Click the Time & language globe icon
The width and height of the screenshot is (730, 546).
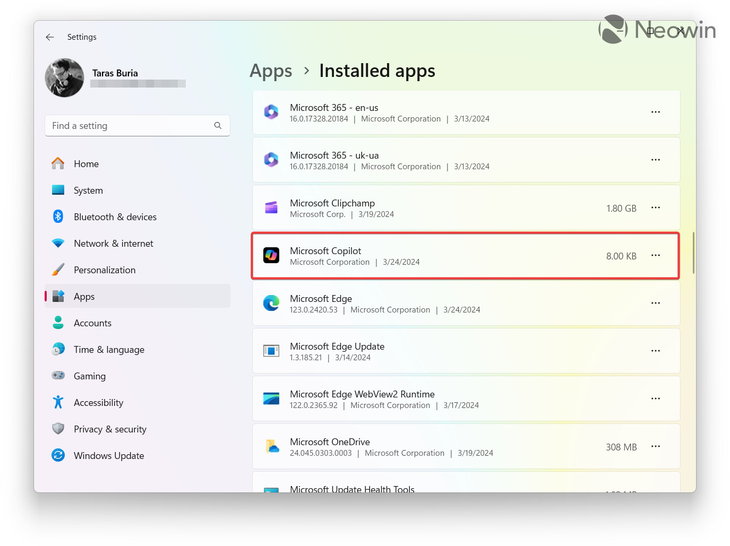coord(58,349)
